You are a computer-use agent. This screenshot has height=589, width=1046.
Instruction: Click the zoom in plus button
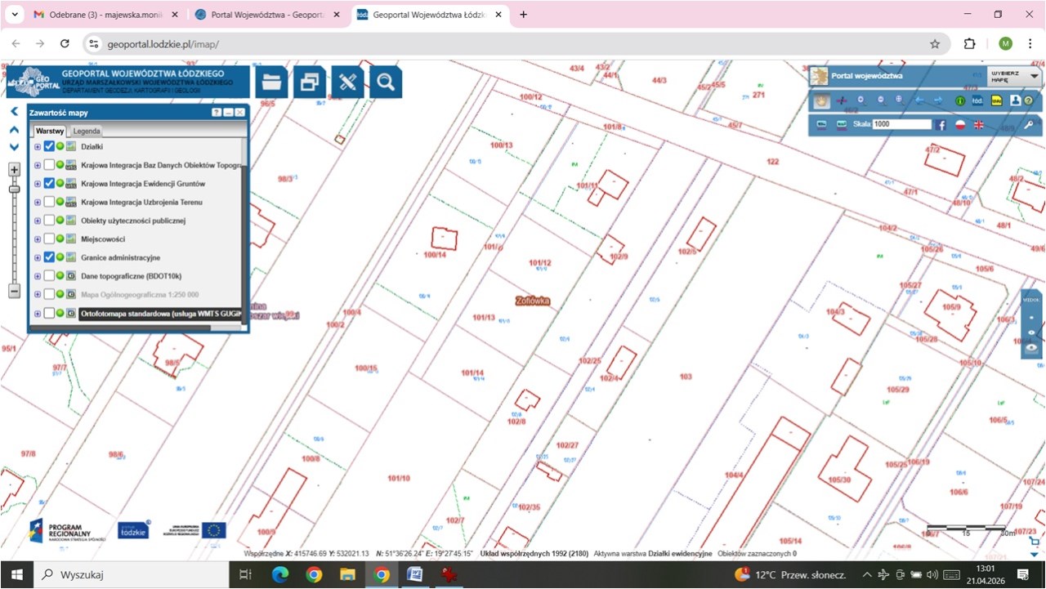point(14,170)
